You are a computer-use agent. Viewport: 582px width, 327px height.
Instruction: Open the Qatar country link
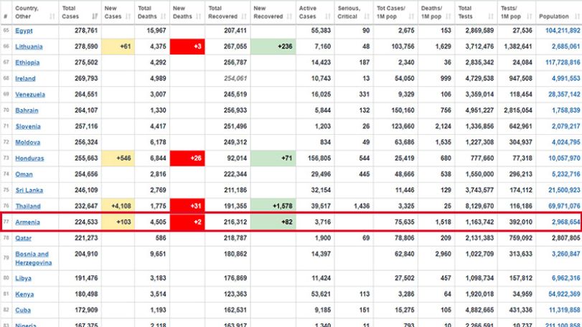coord(24,238)
